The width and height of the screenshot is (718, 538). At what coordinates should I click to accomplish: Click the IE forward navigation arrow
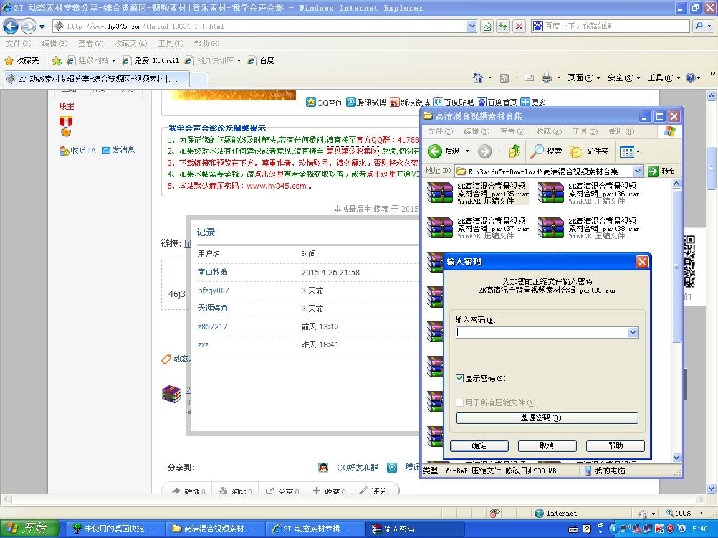pyautogui.click(x=29, y=26)
